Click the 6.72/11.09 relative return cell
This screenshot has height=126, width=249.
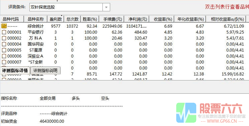tap(234, 26)
